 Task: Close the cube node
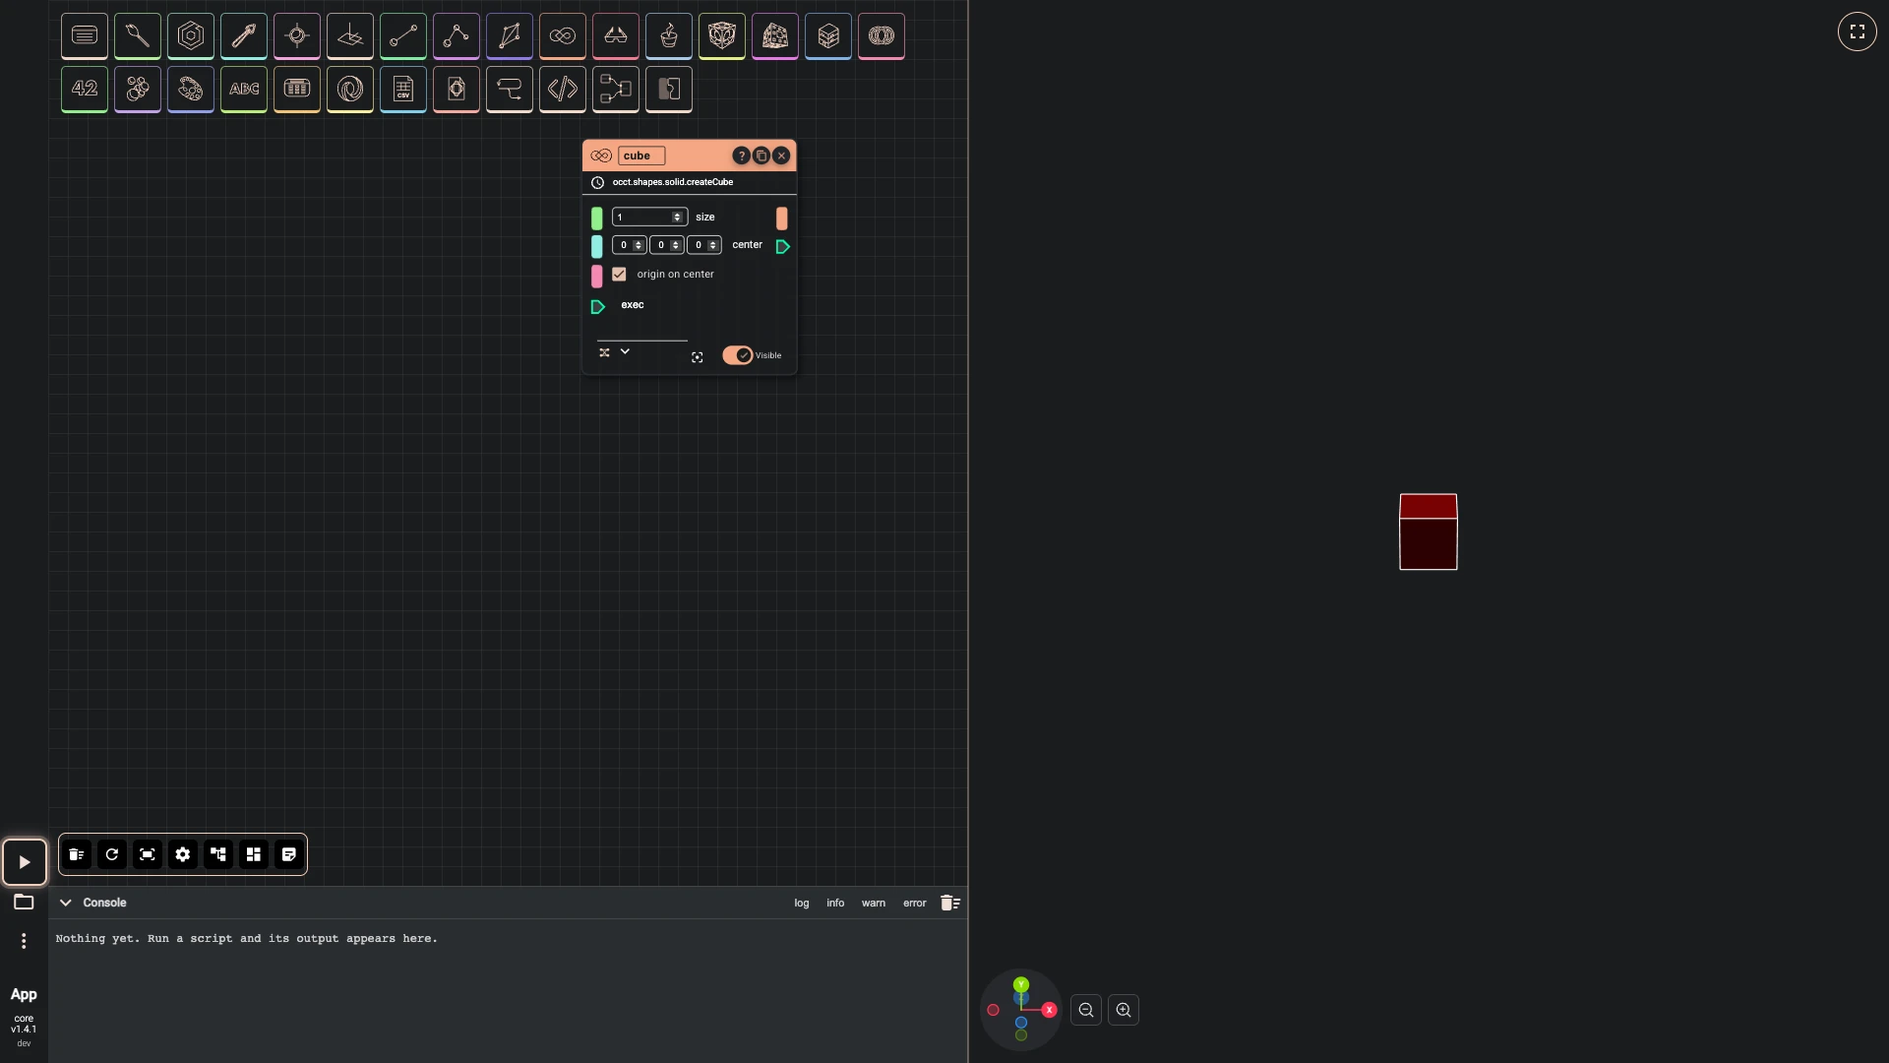coord(781,156)
